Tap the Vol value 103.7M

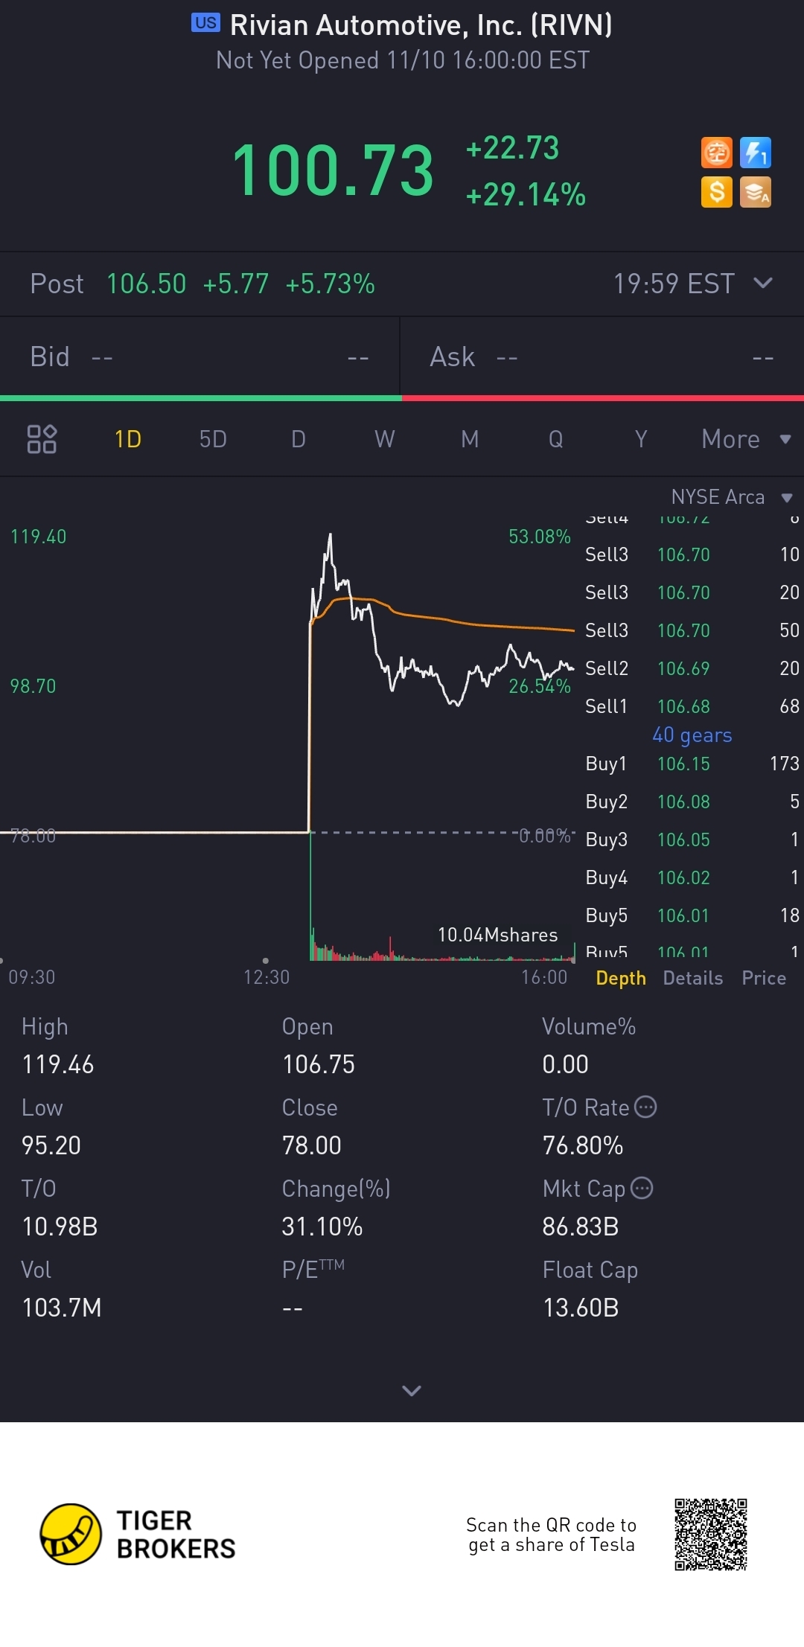(62, 1308)
